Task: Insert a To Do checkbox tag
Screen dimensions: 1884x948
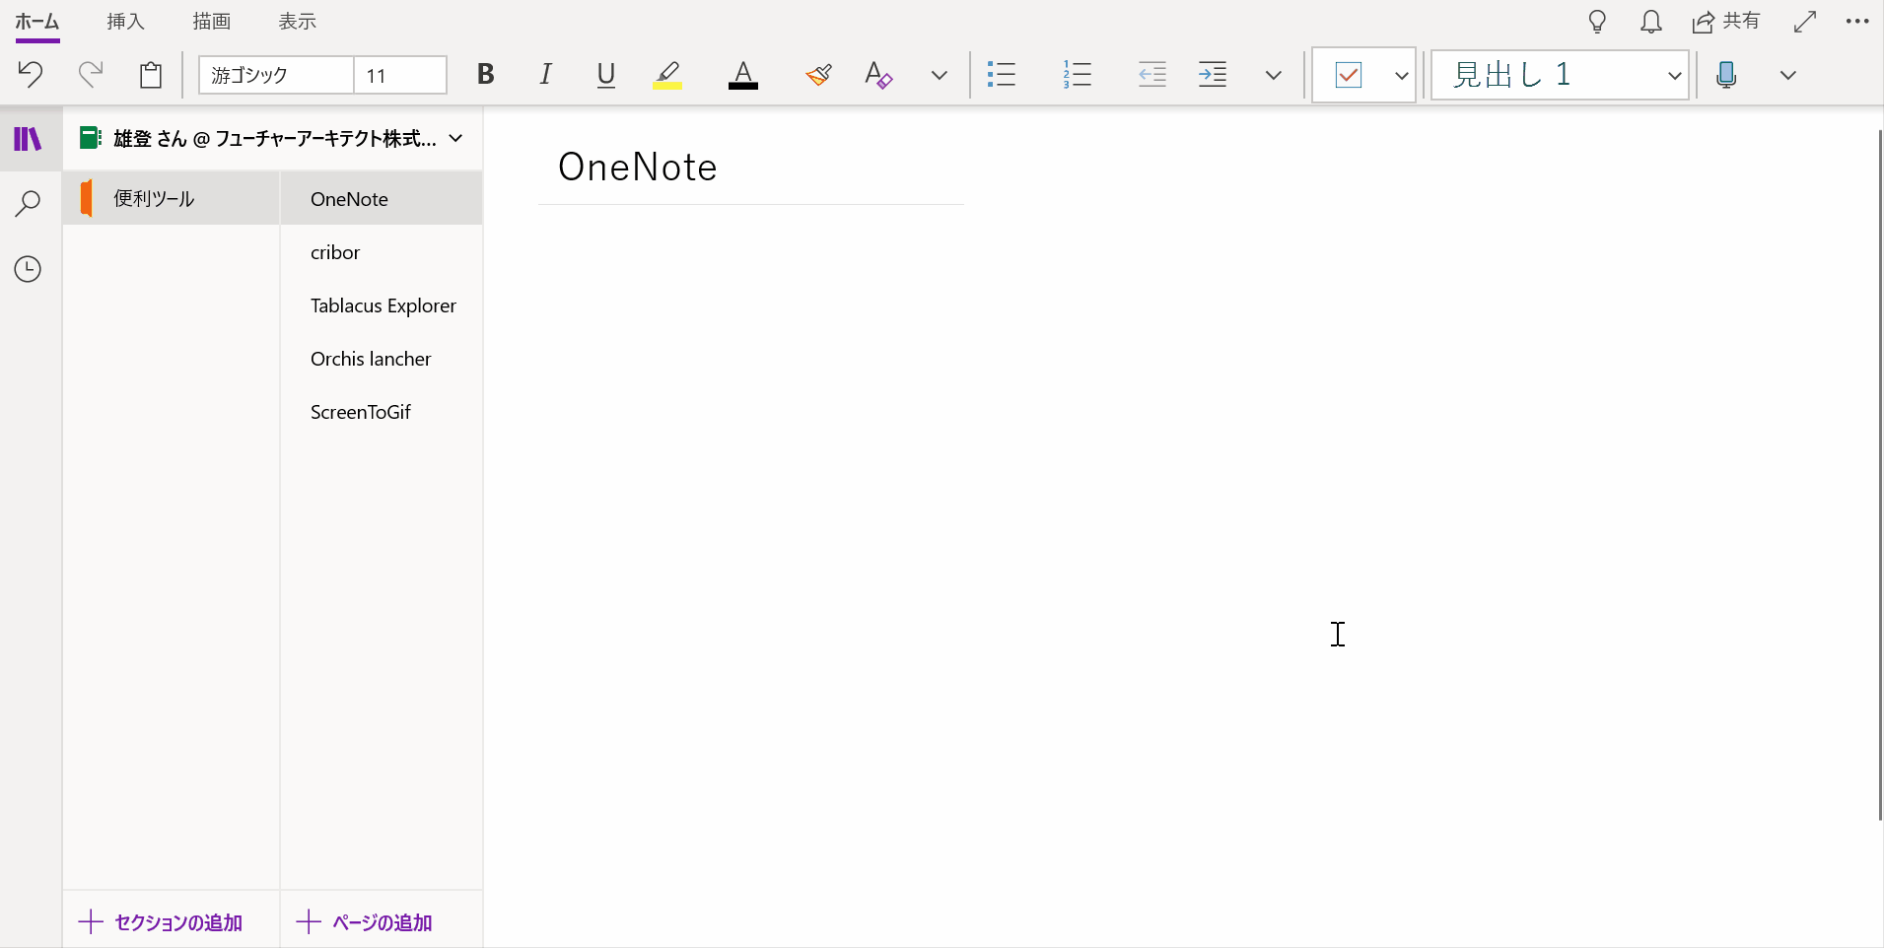Action: pyautogui.click(x=1349, y=75)
